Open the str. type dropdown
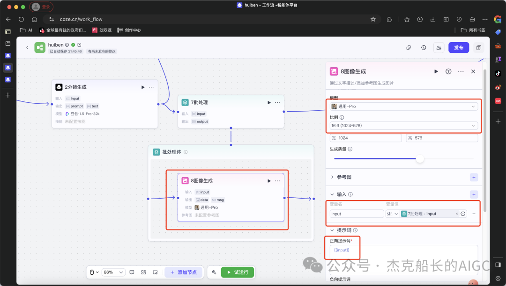Viewport: 506px width, 286px height. (x=393, y=214)
